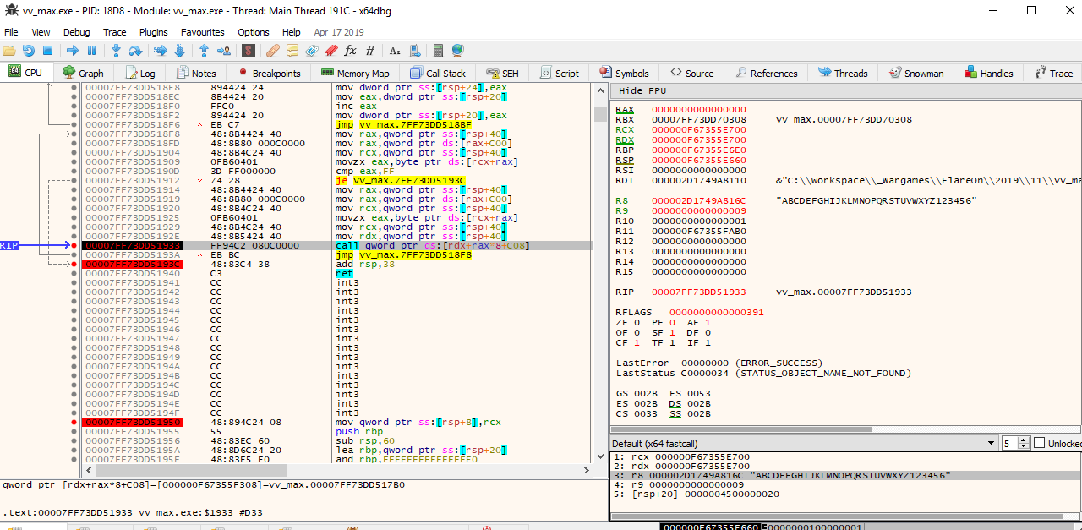Toggle the breakpoint at address 00007FF73DD51950
1082x530 pixels.
[x=74, y=422]
